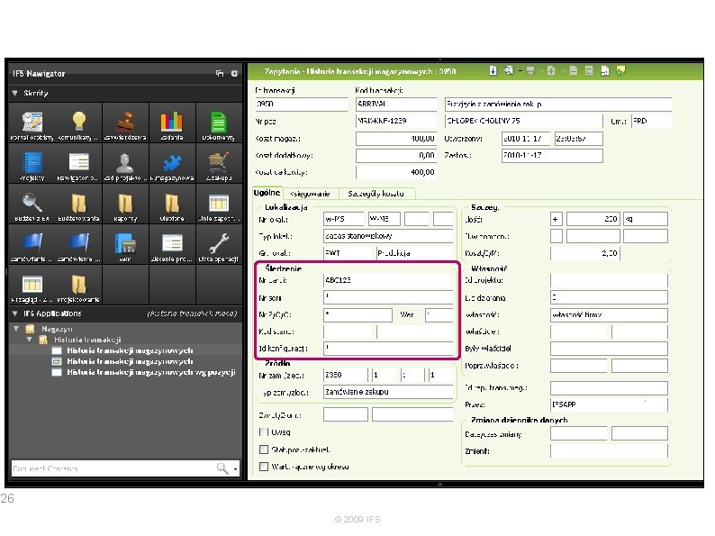The image size is (715, 536).
Task: Open the Ulubione folder shortcut
Action: coord(172,204)
